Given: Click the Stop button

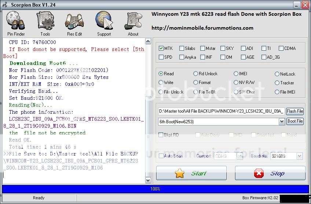Looking at the screenshot, I should pyautogui.click(x=270, y=173).
